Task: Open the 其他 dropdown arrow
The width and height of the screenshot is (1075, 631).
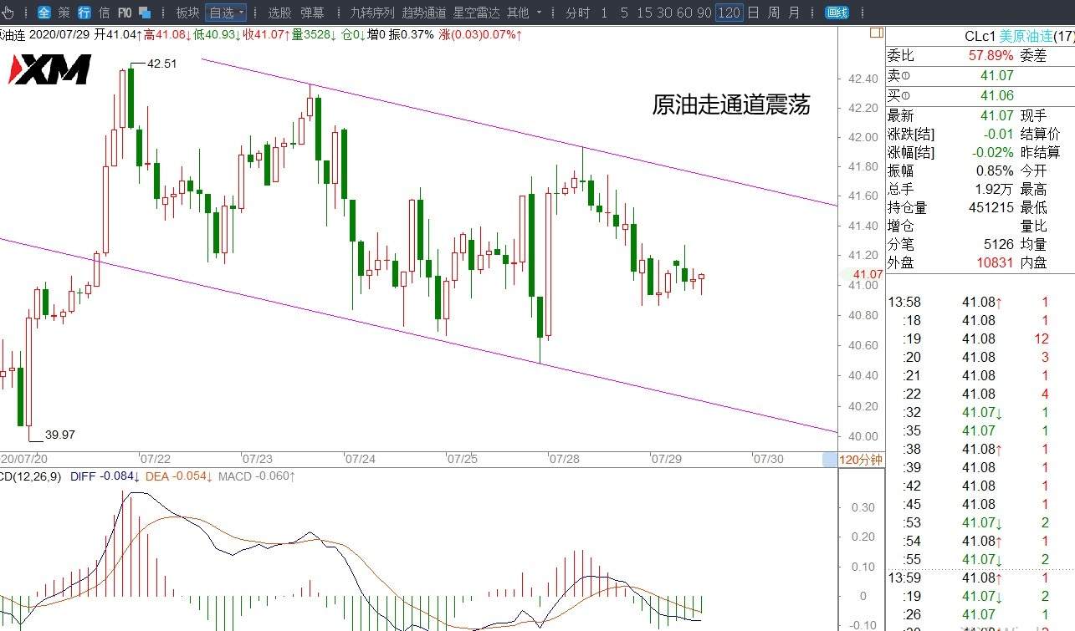Action: pyautogui.click(x=539, y=13)
